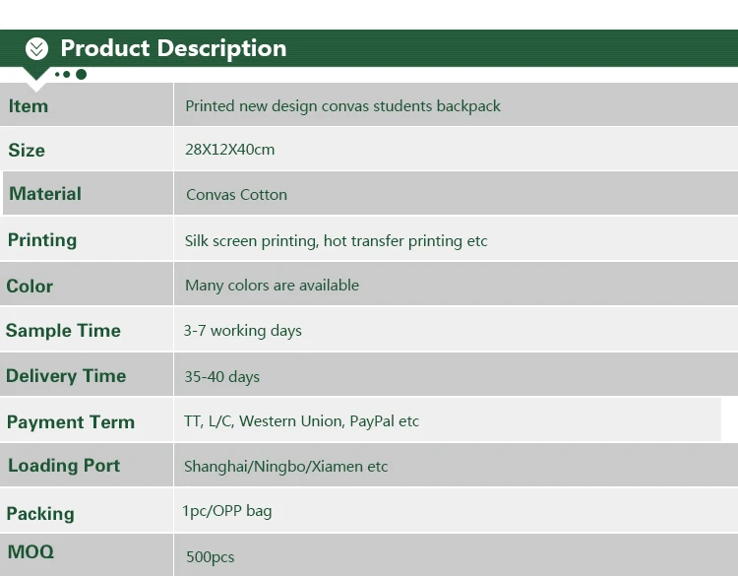Image resolution: width=738 pixels, height=576 pixels.
Task: Select the Item row label
Action: pyautogui.click(x=29, y=106)
